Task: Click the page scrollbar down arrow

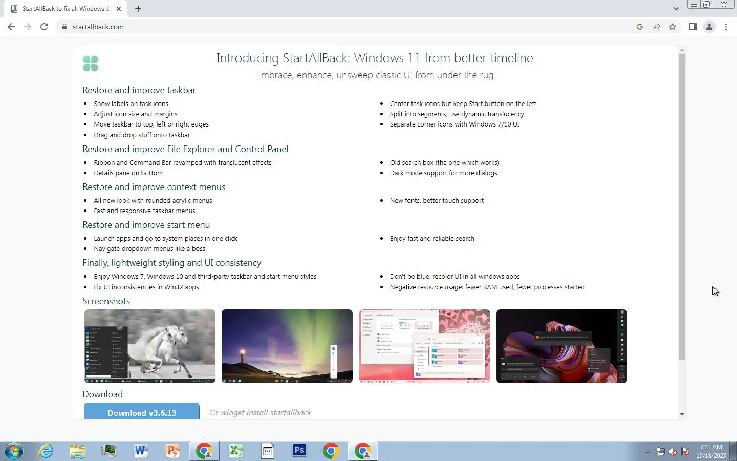Action: click(x=682, y=414)
